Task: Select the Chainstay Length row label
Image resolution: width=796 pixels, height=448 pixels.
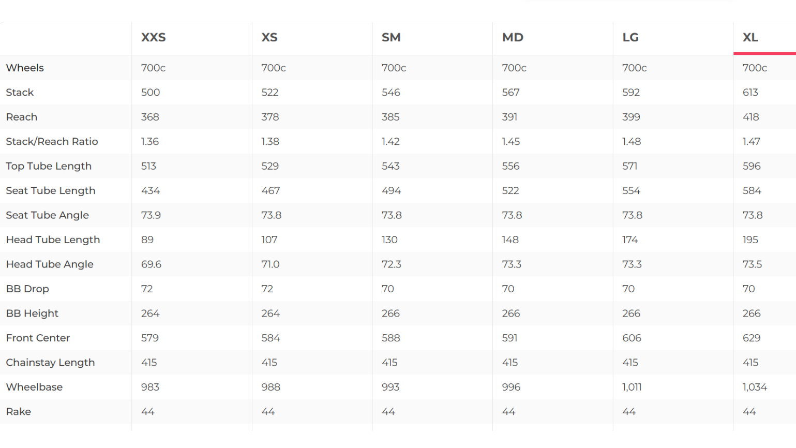Action: (x=50, y=363)
